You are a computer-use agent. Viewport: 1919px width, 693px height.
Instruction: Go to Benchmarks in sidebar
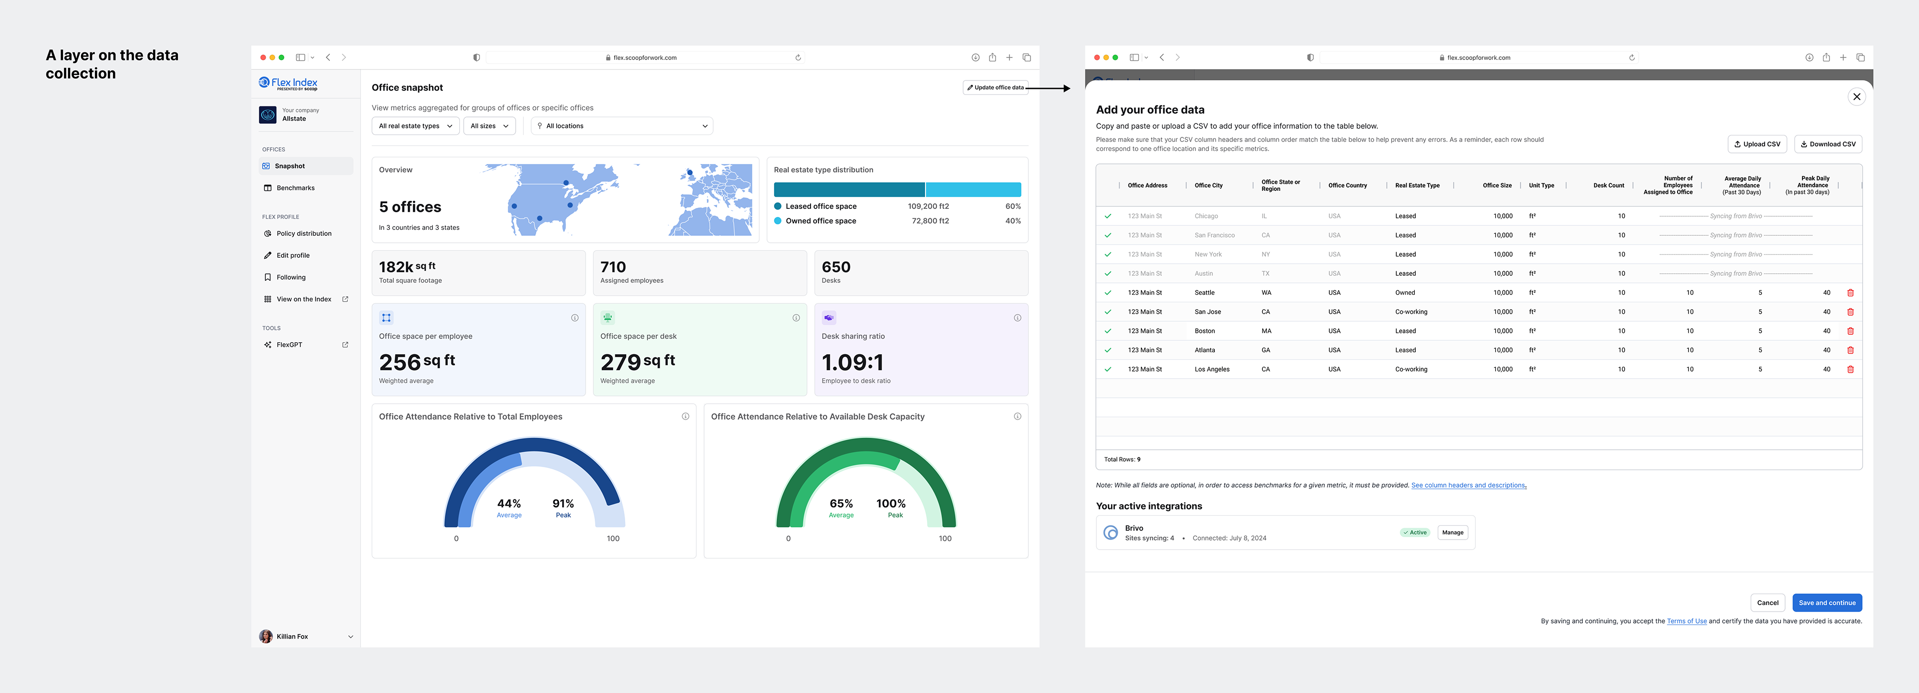click(295, 188)
